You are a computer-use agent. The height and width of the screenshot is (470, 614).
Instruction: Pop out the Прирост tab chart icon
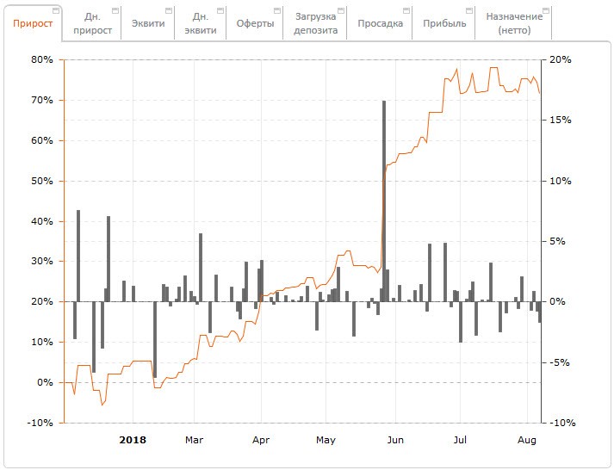[56, 10]
